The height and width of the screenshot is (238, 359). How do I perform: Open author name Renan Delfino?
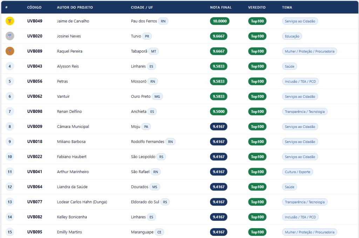pyautogui.click(x=69, y=111)
